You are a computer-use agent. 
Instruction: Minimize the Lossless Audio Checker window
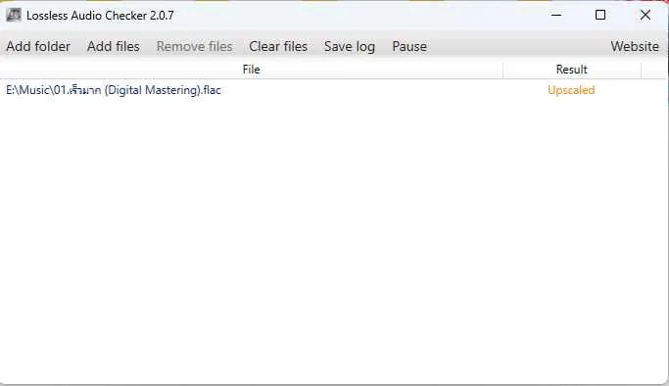point(556,15)
